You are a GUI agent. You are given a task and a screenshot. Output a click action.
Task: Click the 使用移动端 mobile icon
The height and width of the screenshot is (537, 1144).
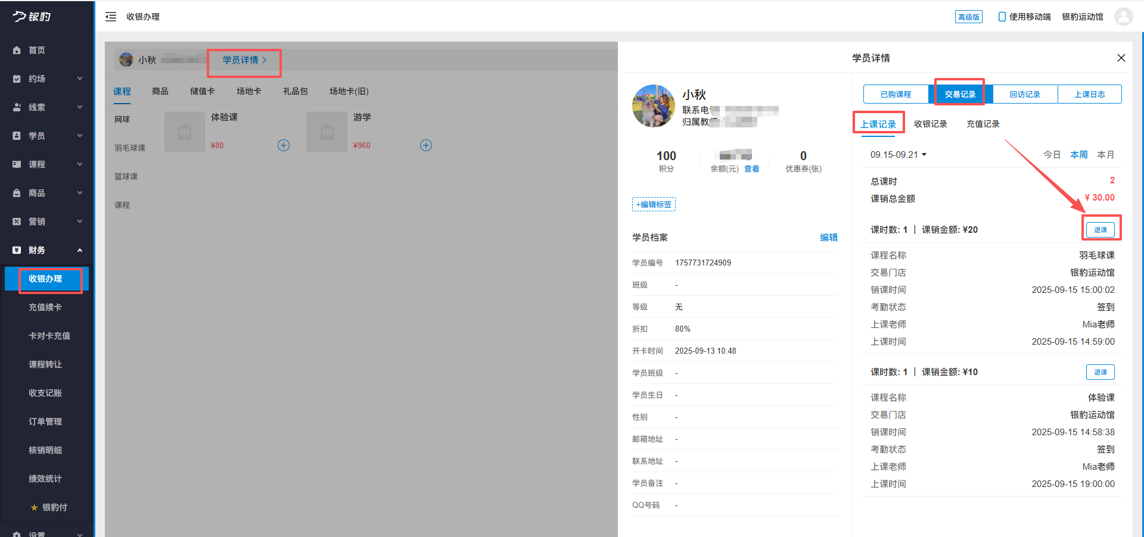point(1002,17)
